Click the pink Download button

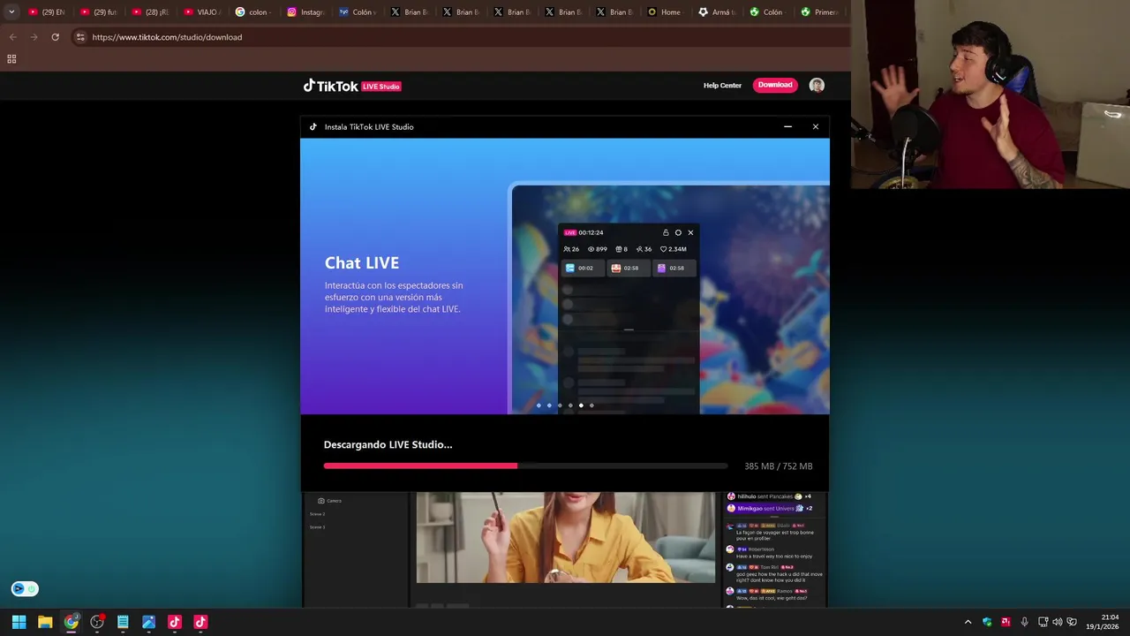(775, 85)
